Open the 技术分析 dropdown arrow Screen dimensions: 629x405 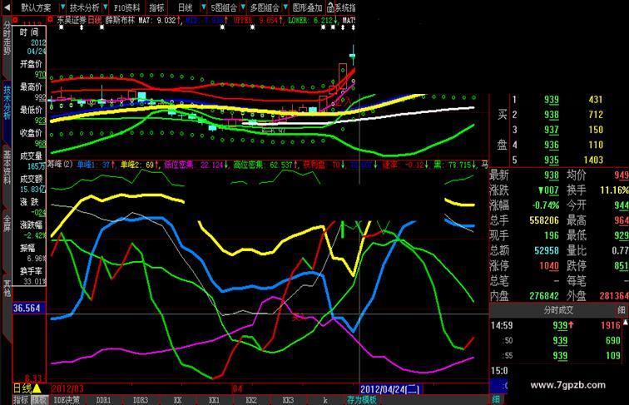tap(105, 7)
